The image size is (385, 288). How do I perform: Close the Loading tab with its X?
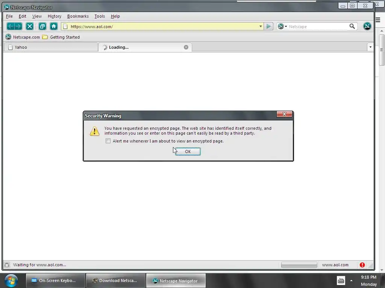pyautogui.click(x=186, y=47)
